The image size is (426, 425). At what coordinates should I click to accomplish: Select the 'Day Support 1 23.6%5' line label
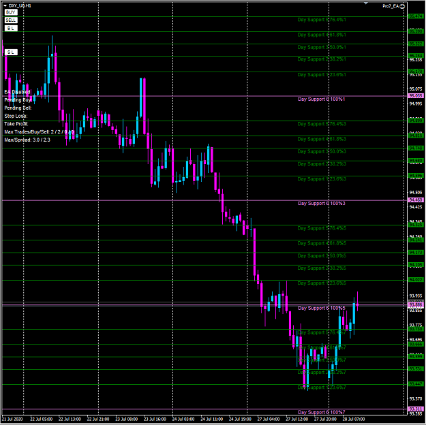tap(322, 283)
